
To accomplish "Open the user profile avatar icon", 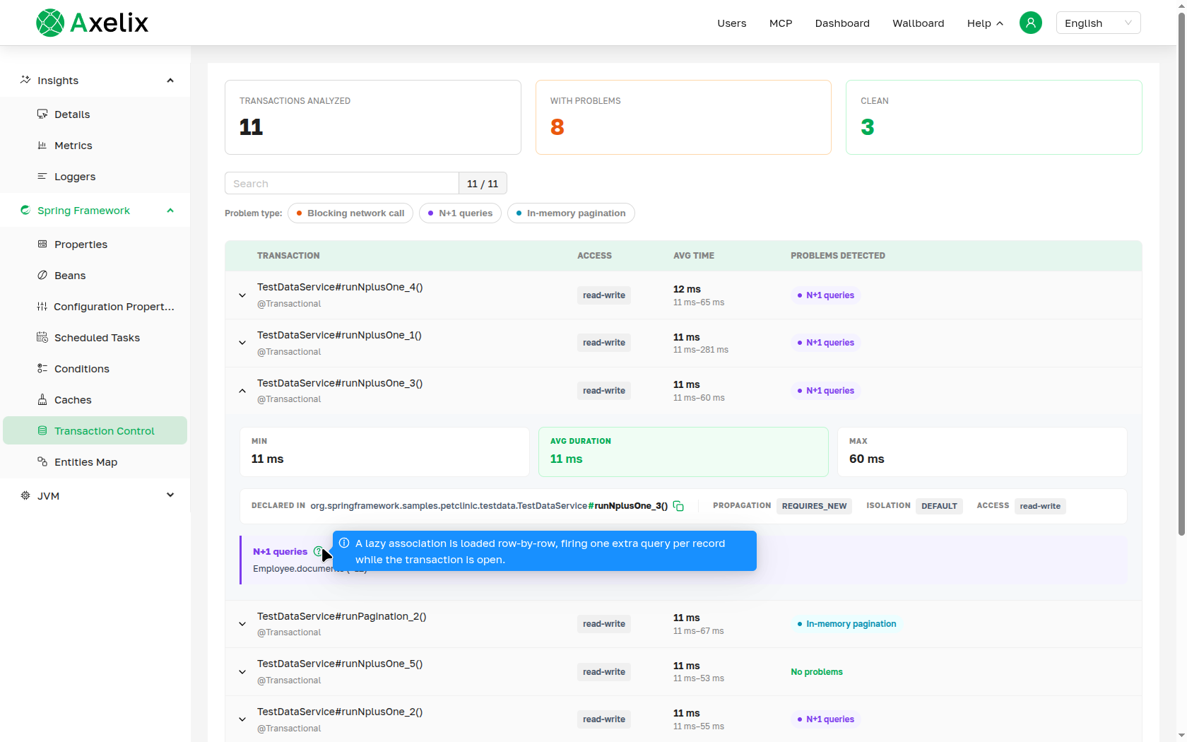I will pos(1030,23).
